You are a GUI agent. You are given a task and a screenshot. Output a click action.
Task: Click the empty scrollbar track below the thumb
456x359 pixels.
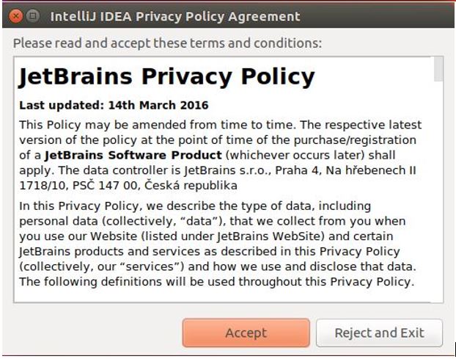pyautogui.click(x=438, y=192)
